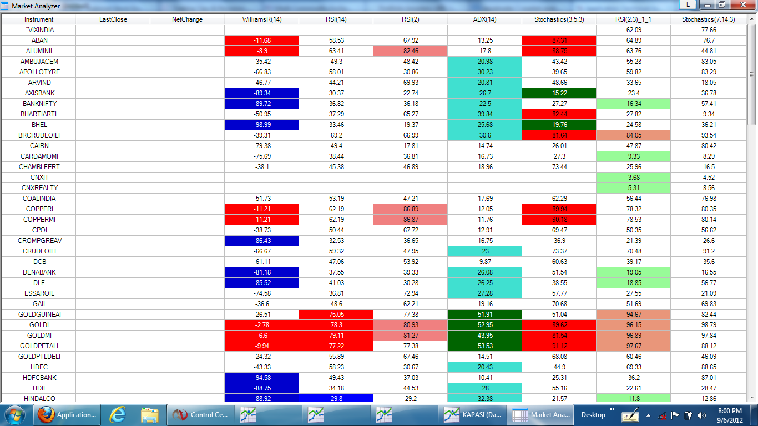The width and height of the screenshot is (758, 426).
Task: Click the RSI(14) column header
Action: (x=336, y=19)
